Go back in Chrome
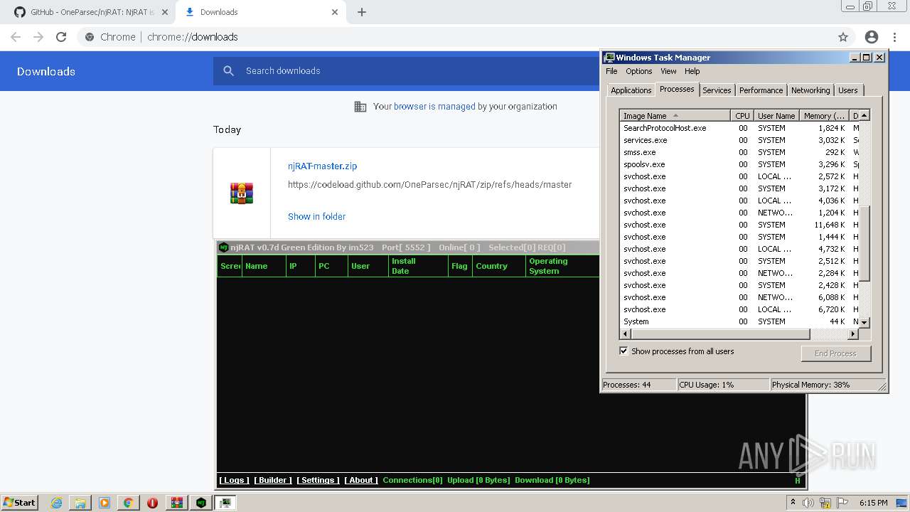The height and width of the screenshot is (512, 910). [x=16, y=37]
